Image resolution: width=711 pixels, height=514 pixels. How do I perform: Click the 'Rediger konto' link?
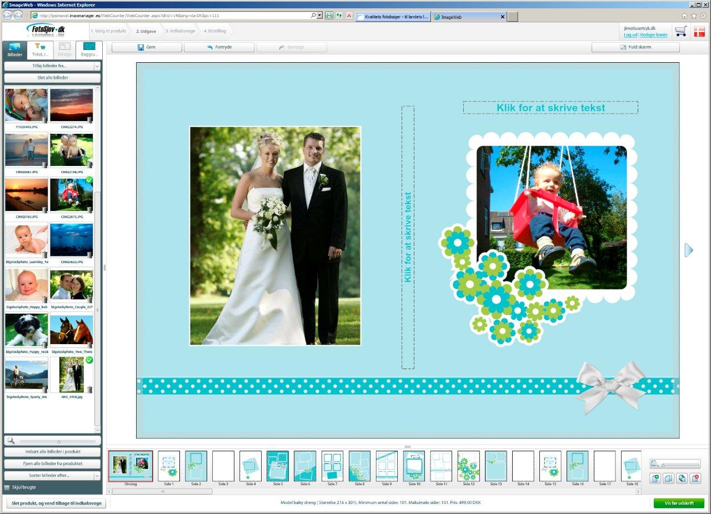654,35
